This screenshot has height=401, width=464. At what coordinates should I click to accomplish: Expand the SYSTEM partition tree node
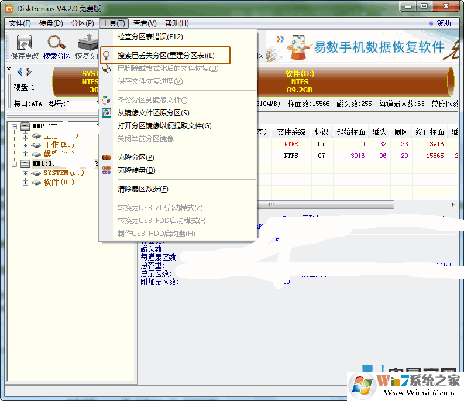pyautogui.click(x=25, y=173)
